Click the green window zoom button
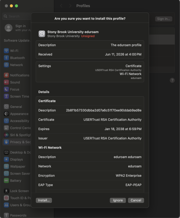180x218 pixels. pyautogui.click(x=16, y=6)
